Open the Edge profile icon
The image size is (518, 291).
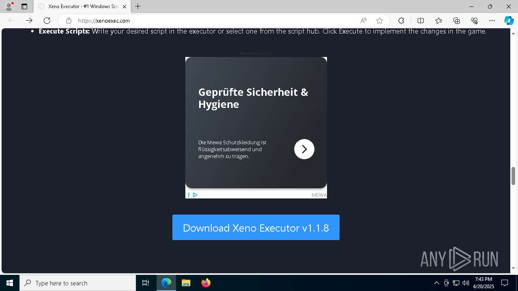point(9,6)
